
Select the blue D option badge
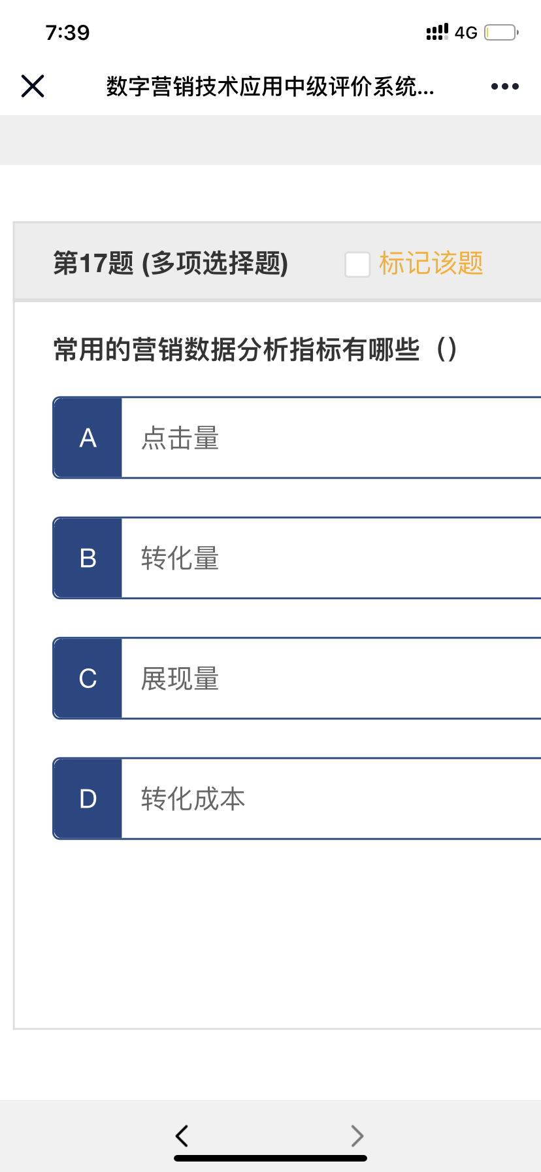pos(88,799)
